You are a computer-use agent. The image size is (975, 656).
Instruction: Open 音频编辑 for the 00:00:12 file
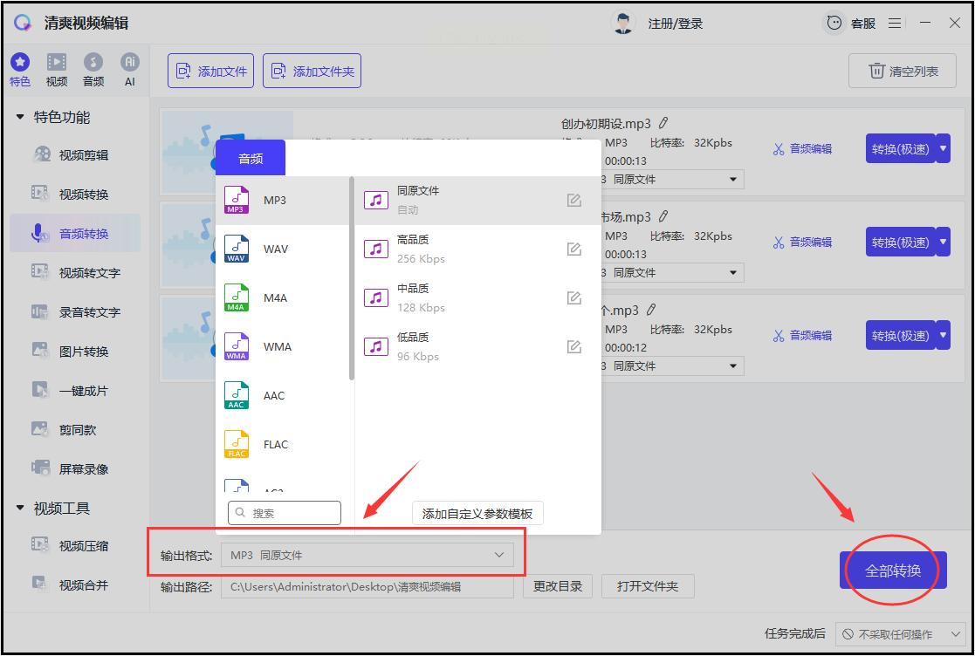802,336
